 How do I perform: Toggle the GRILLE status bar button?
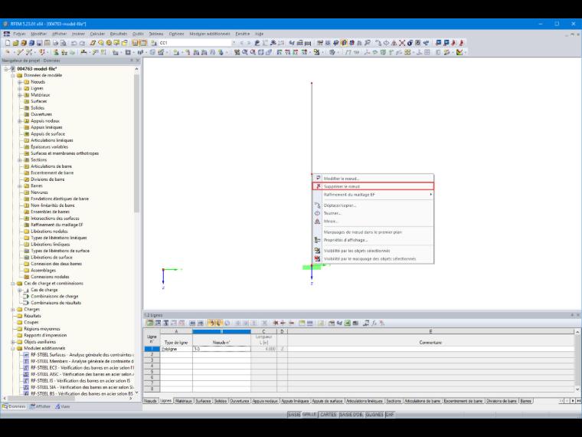click(x=309, y=414)
